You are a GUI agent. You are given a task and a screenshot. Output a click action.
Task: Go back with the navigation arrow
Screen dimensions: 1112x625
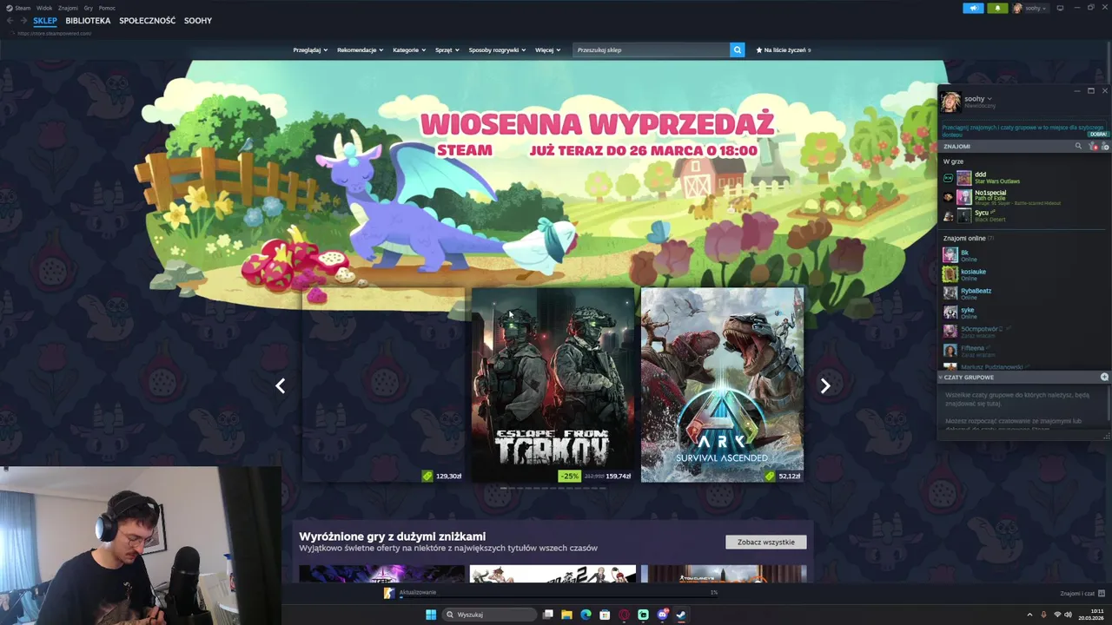click(10, 21)
